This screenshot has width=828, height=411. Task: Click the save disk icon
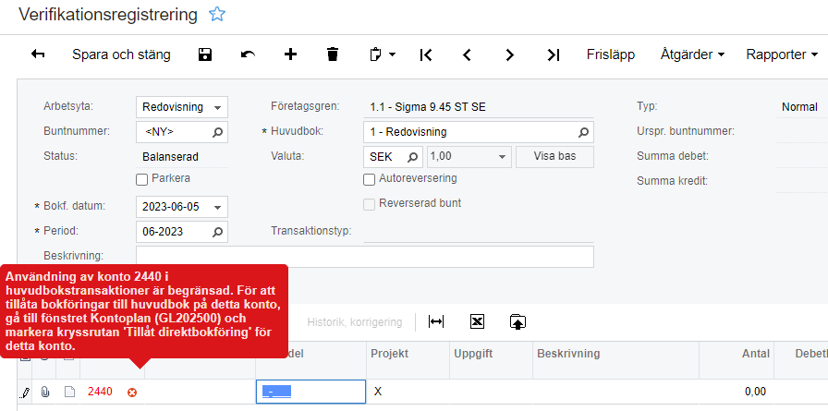point(205,54)
